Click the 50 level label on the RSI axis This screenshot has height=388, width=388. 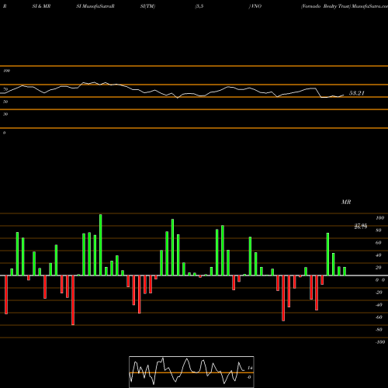click(x=5, y=102)
